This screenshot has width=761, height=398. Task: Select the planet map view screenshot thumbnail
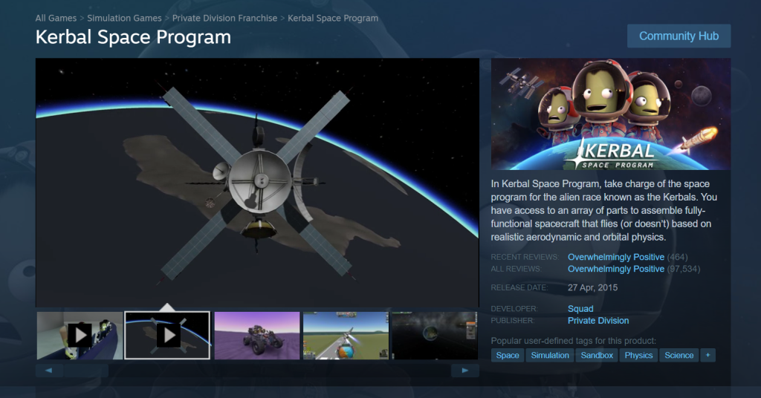tap(435, 336)
